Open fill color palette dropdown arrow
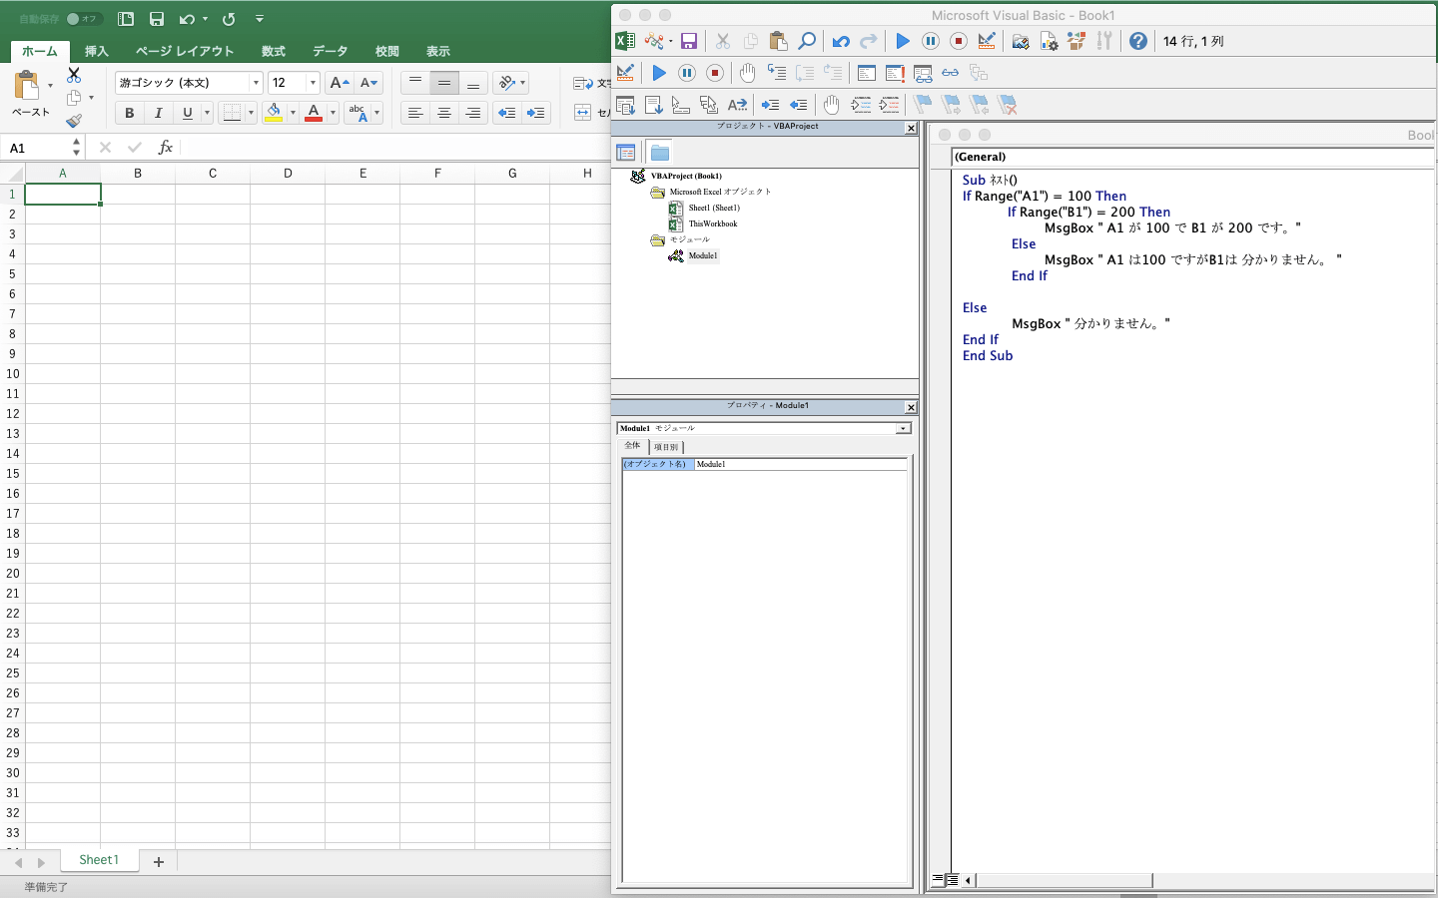The width and height of the screenshot is (1438, 898). click(293, 113)
